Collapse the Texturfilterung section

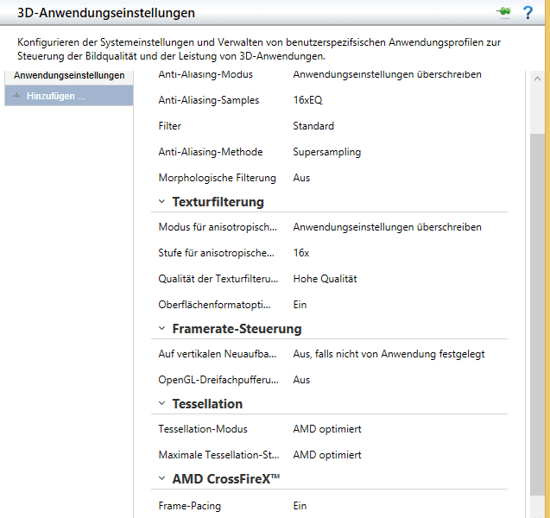pos(161,202)
